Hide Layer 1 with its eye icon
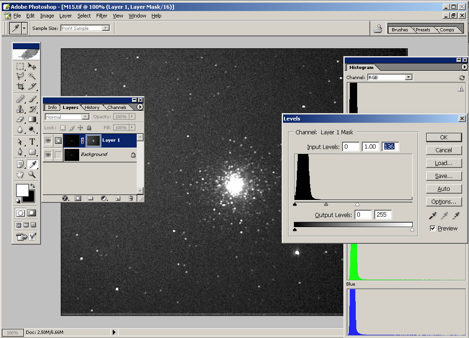This screenshot has height=338, width=469. pyautogui.click(x=48, y=140)
